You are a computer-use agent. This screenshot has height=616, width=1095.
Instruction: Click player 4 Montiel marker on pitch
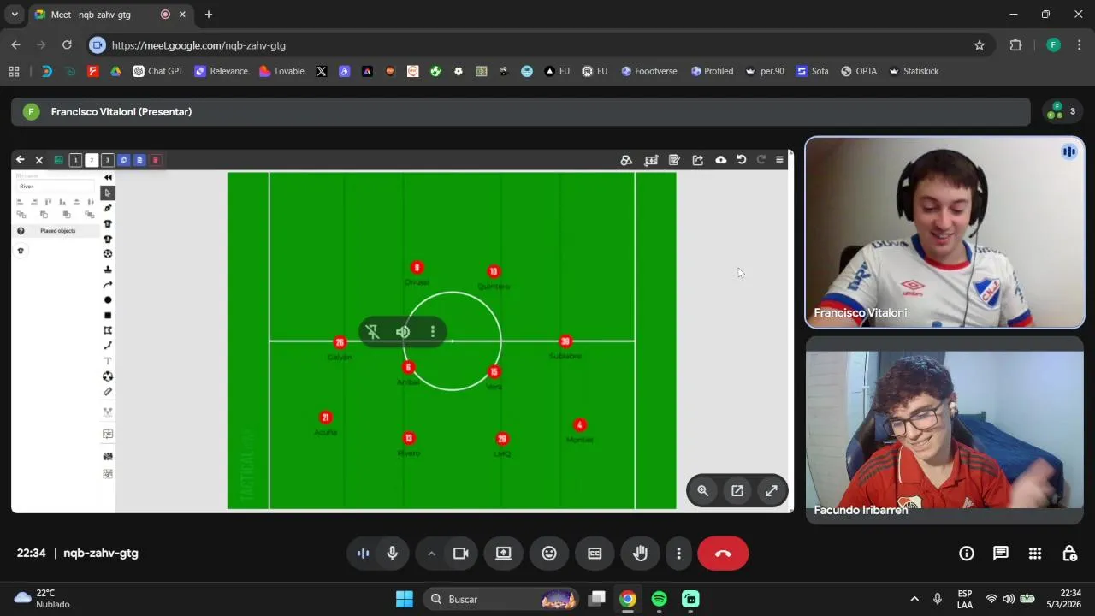(580, 425)
